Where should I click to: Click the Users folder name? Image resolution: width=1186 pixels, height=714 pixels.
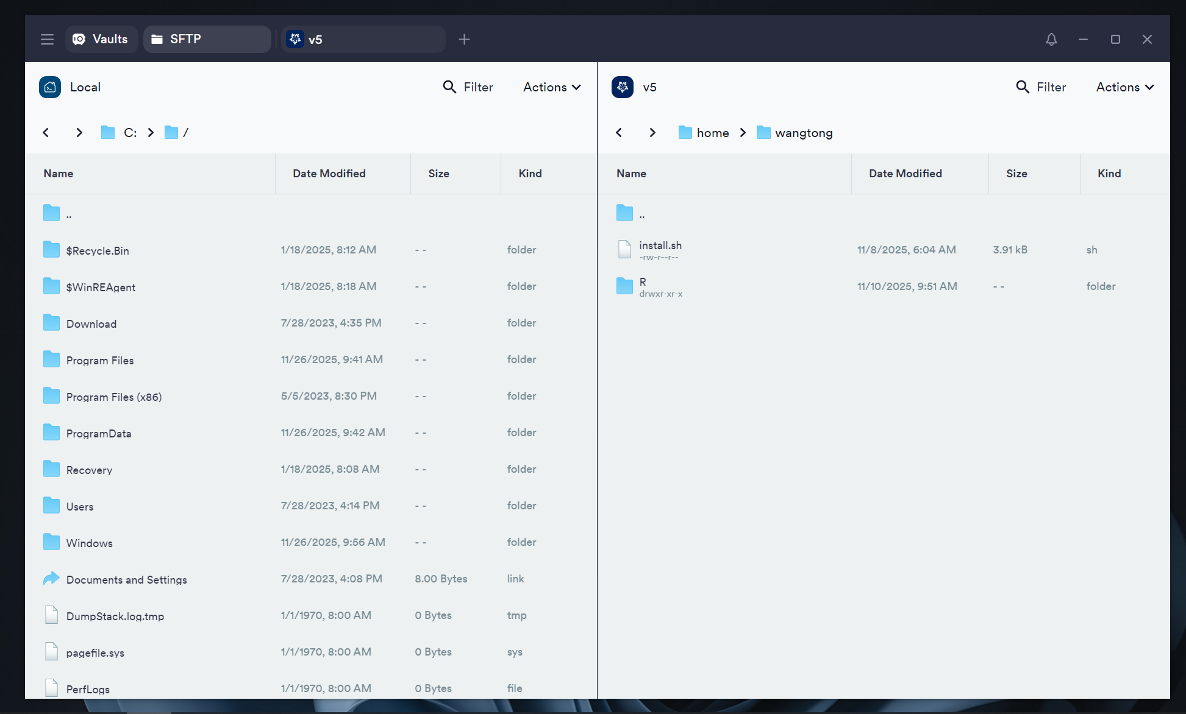click(x=80, y=507)
